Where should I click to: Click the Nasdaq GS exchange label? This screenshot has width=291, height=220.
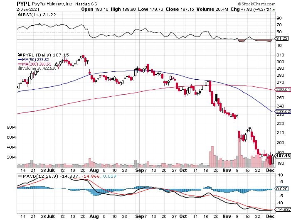[86, 4]
